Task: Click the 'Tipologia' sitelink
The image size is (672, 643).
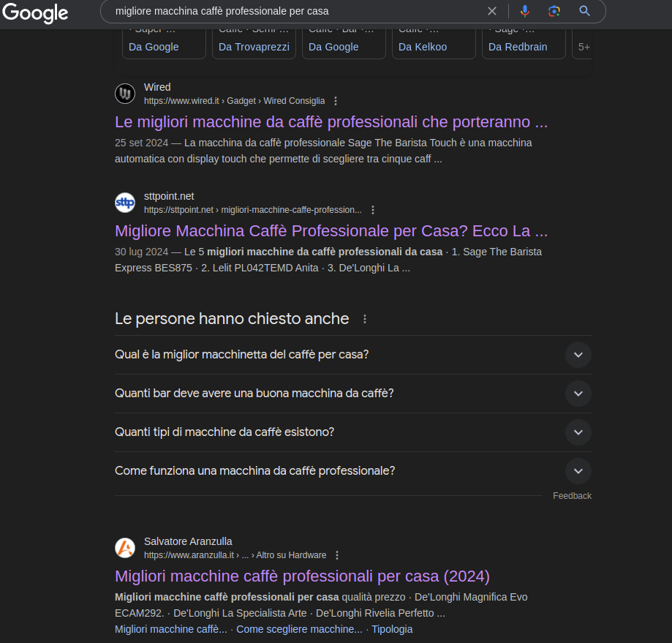Action: (392, 629)
